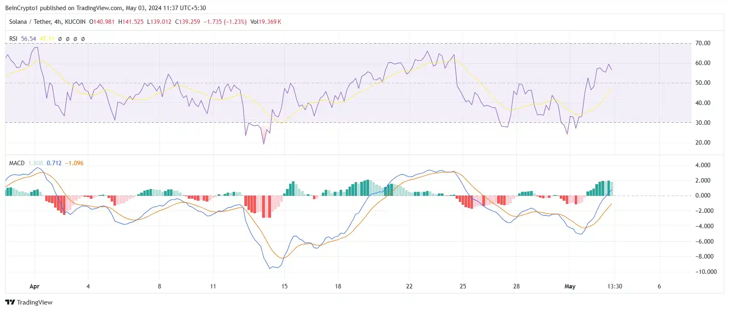
Task: Click the May date label on time axis
Action: 570,286
